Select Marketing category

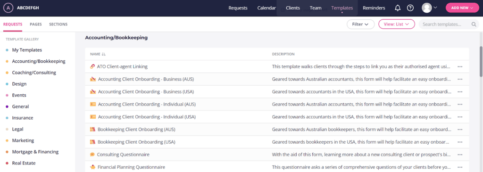pyautogui.click(x=23, y=140)
